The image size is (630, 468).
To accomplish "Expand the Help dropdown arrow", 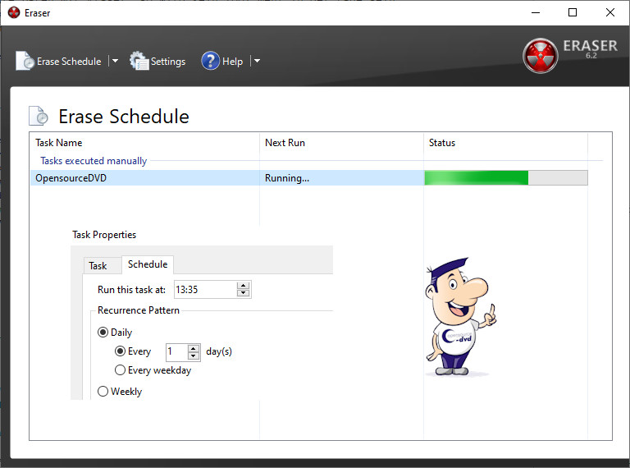I will pyautogui.click(x=256, y=61).
